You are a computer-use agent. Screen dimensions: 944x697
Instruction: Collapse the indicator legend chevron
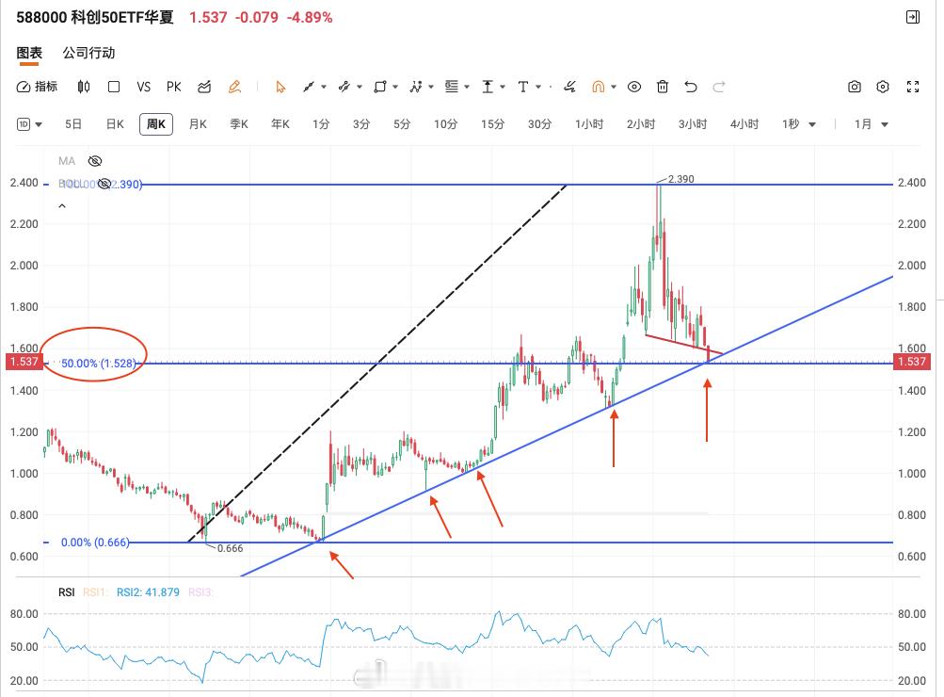[62, 206]
